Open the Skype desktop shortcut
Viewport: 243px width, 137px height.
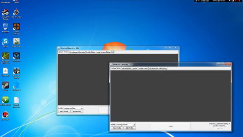coord(5,43)
